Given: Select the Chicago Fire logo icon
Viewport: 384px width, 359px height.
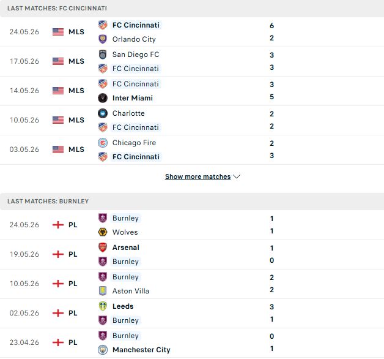Looking at the screenshot, I should [x=103, y=143].
